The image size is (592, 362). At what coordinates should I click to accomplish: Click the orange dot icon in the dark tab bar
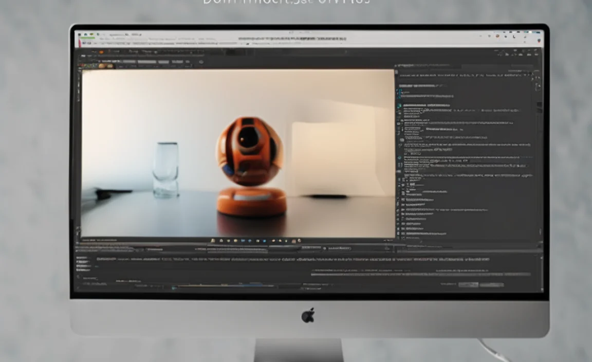coord(101,52)
